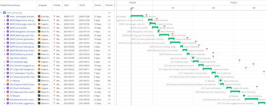Click the version icon beside App Store releases
266x106 pixels.
click(x=8, y=58)
